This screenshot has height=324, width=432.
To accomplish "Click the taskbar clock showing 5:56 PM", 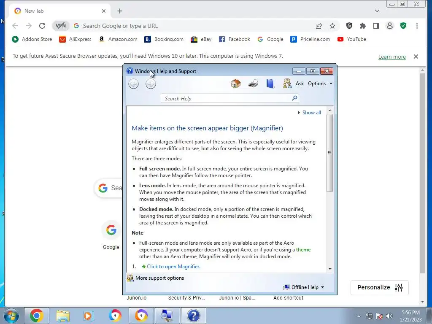I will 410,316.
